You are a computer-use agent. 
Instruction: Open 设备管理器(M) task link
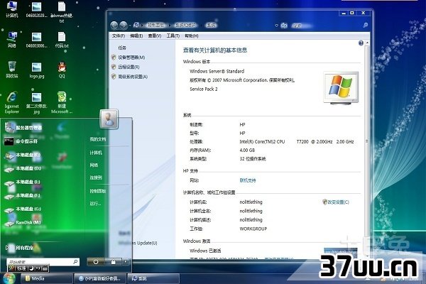click(131, 58)
